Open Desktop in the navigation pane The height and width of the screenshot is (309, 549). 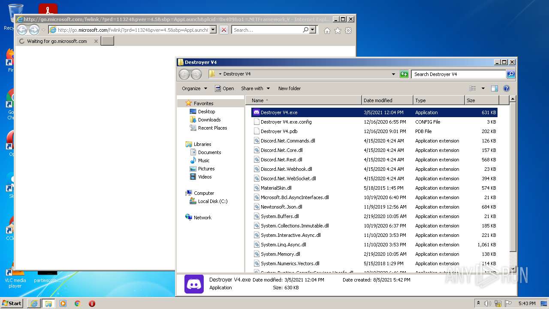coord(206,112)
